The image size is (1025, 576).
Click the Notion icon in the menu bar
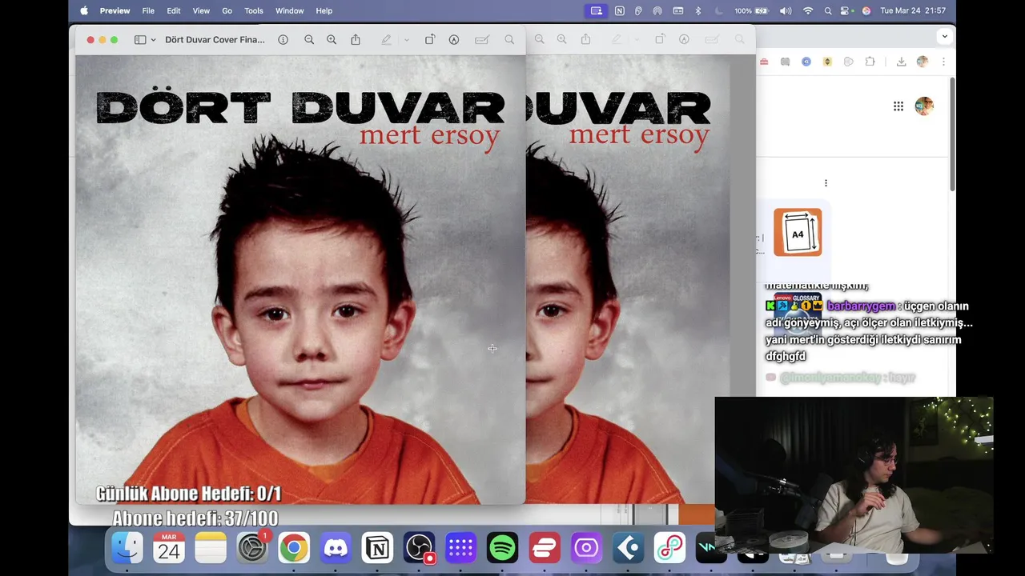[x=619, y=10]
